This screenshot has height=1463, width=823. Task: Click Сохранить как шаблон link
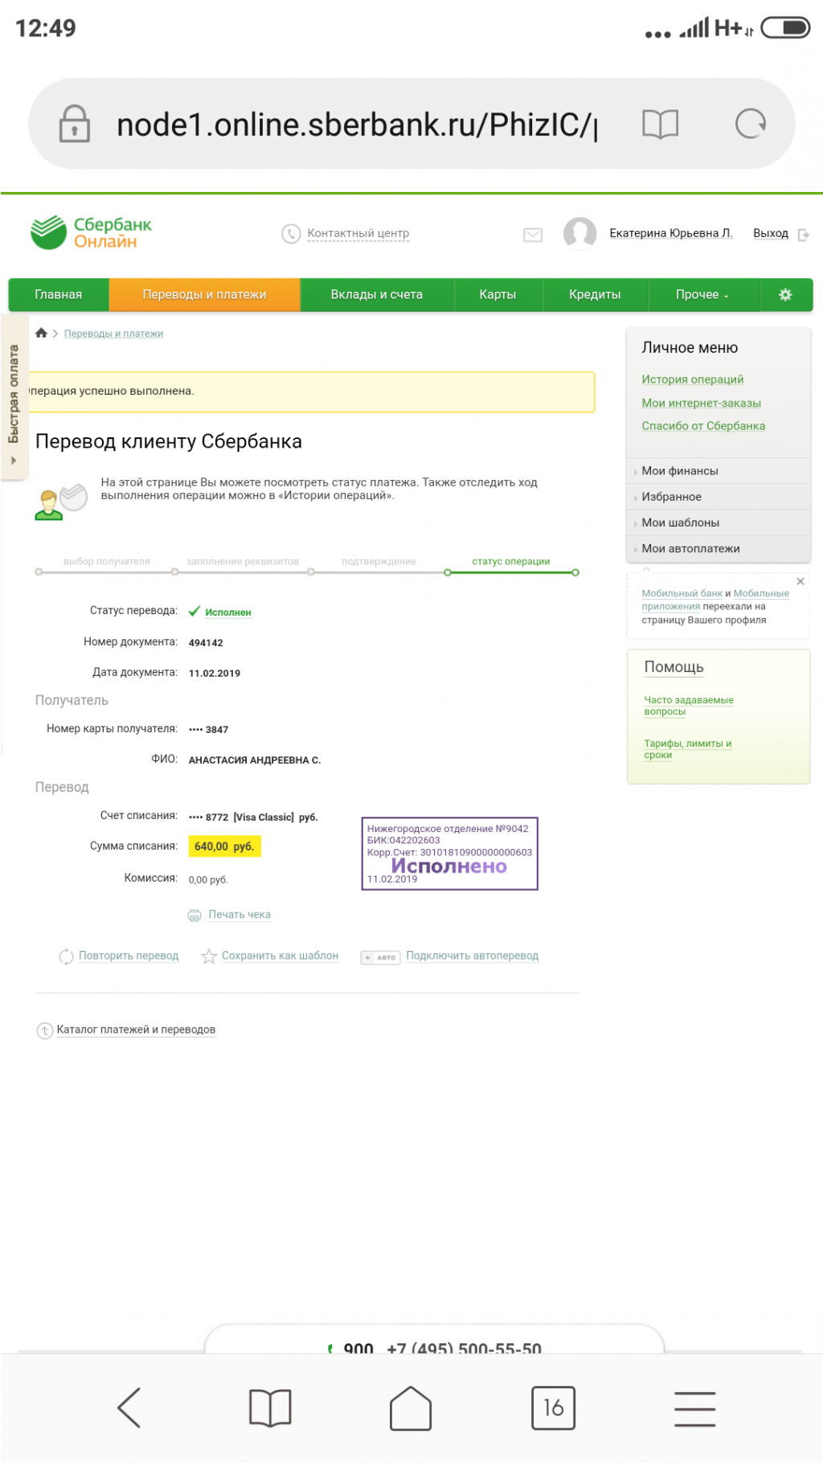coord(280,956)
